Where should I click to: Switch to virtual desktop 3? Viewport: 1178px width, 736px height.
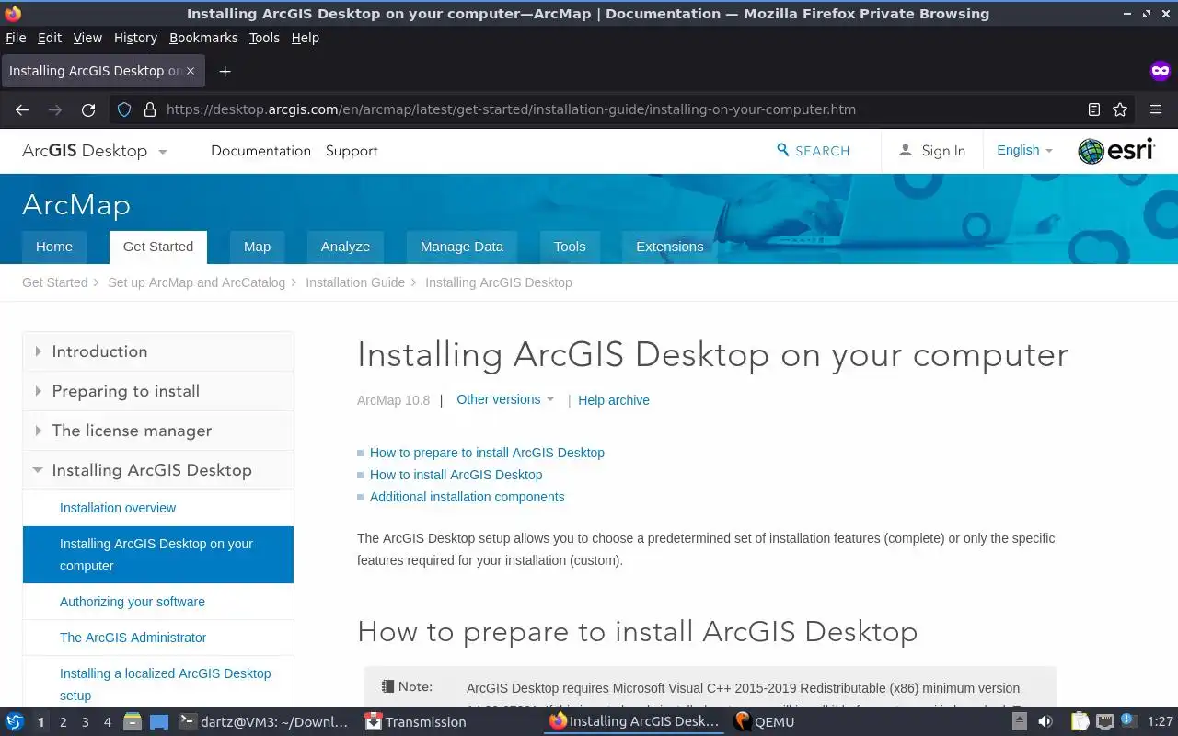[x=86, y=722]
